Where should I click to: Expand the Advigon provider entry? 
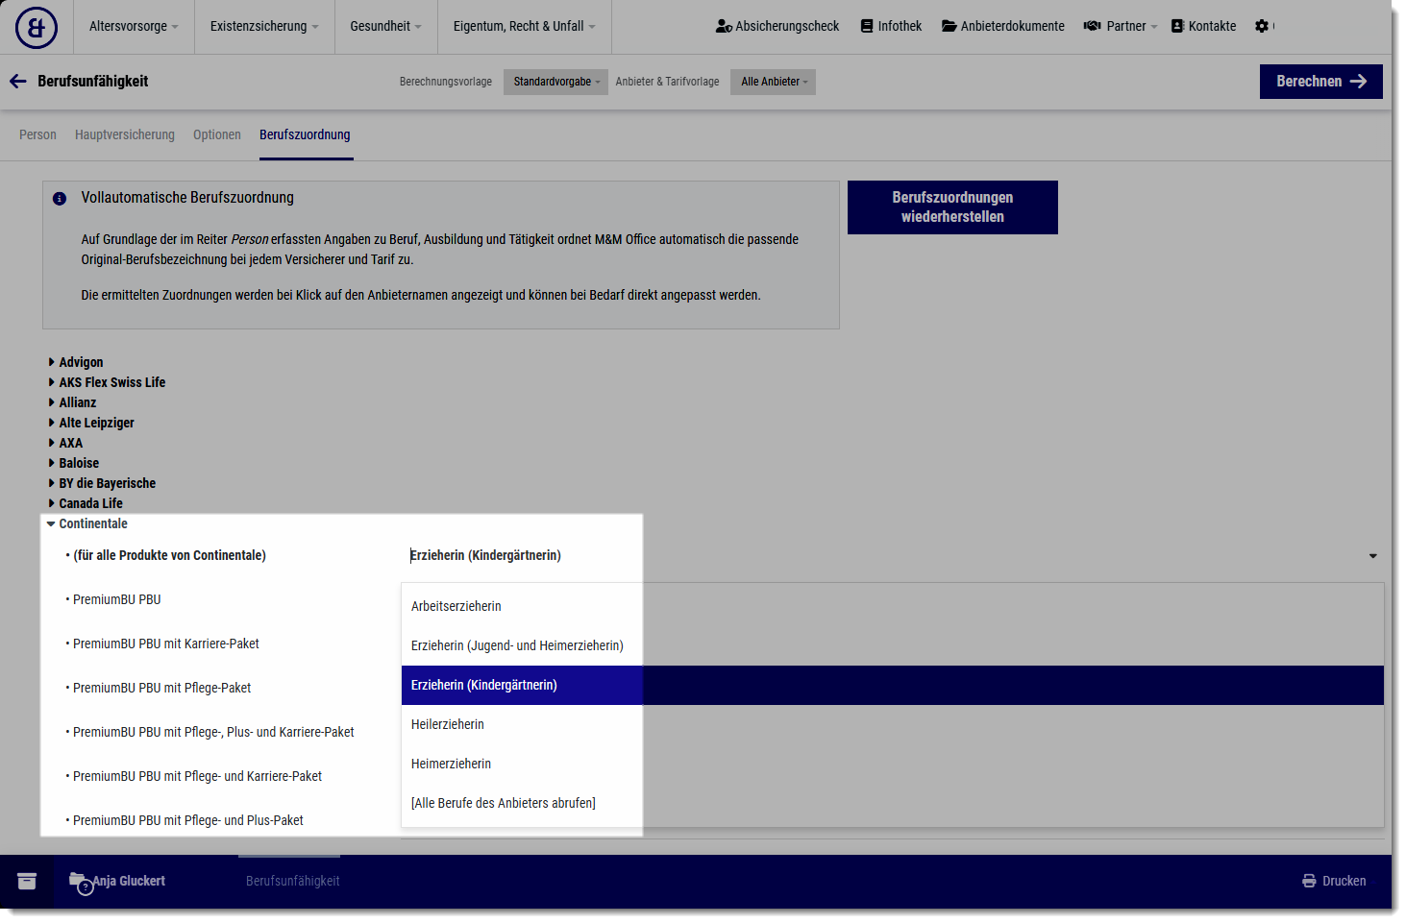click(x=81, y=362)
